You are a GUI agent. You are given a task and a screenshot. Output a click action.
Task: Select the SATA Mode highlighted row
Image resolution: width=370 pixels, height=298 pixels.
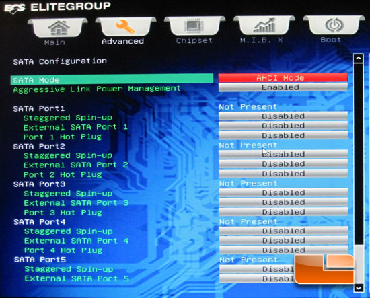point(112,79)
